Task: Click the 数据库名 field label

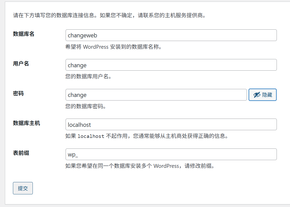Action: click(24, 34)
